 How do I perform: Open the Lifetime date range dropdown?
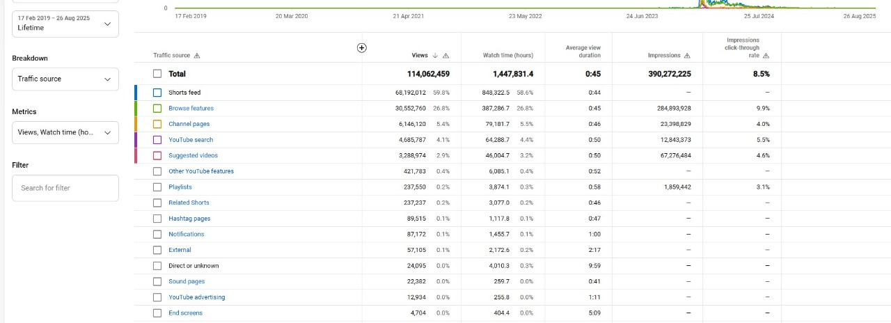click(x=65, y=24)
